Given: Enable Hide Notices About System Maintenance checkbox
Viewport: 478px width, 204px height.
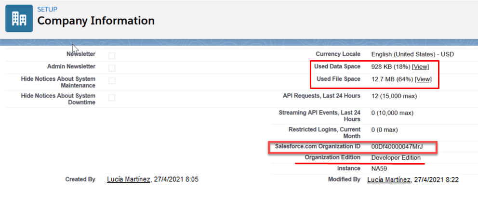Looking at the screenshot, I should 112,81.
